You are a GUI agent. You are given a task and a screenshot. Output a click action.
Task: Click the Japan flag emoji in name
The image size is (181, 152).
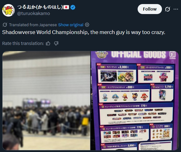click(x=66, y=7)
